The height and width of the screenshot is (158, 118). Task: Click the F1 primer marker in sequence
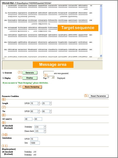[x=69, y=16]
